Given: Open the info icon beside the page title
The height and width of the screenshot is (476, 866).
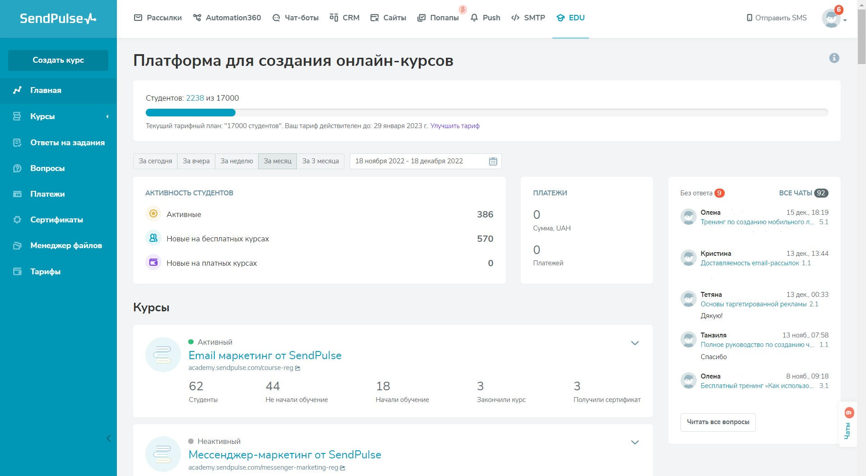Looking at the screenshot, I should [x=834, y=58].
